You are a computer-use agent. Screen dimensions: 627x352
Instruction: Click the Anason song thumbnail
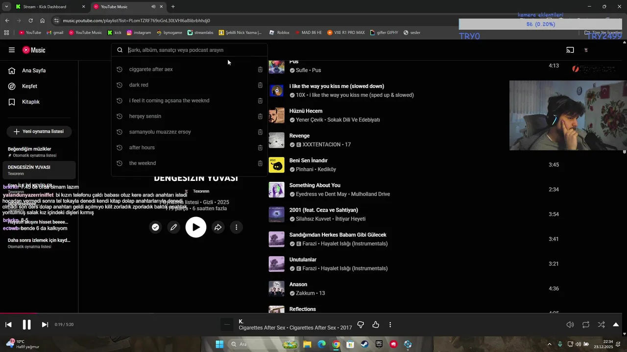[277, 289]
